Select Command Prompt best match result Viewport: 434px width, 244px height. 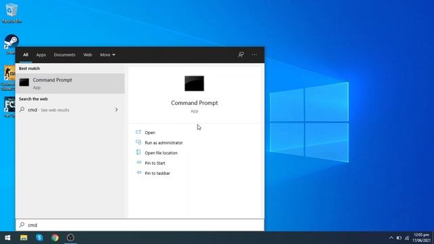(x=70, y=83)
